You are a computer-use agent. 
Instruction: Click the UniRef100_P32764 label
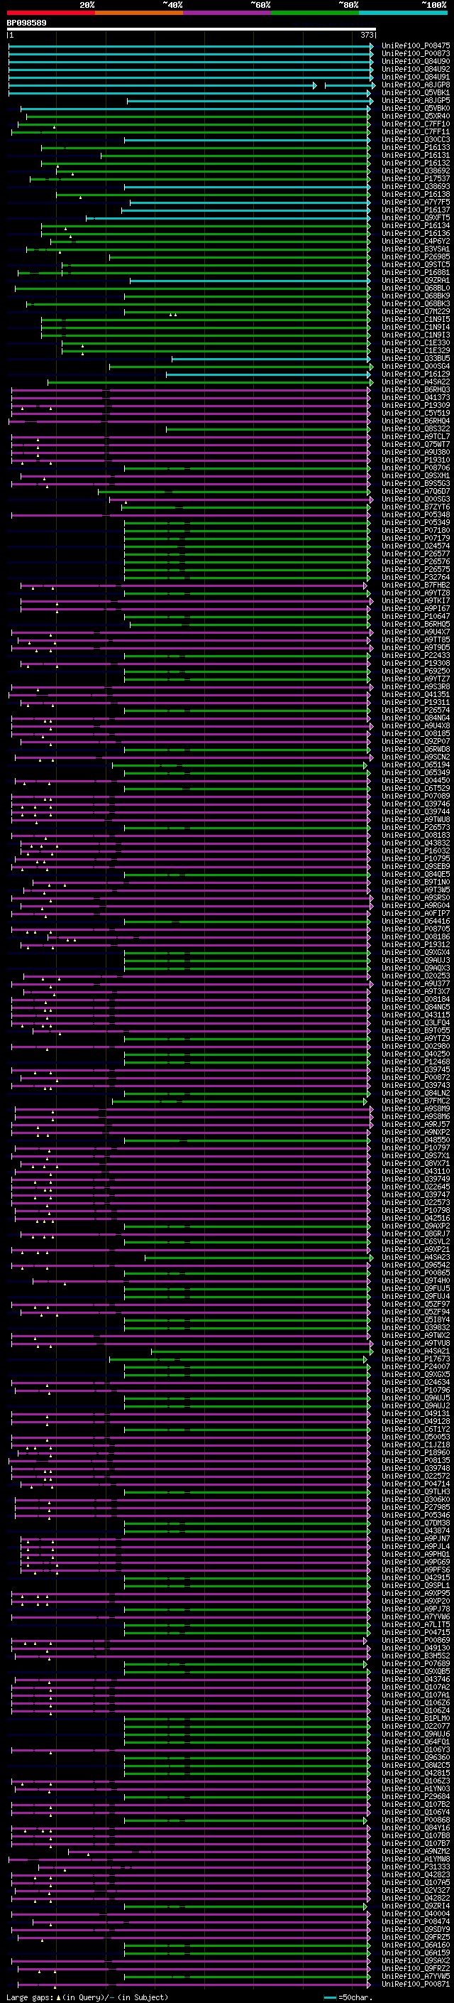coord(416,577)
